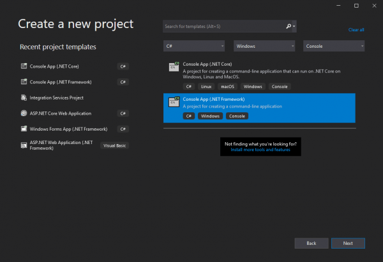Click the Visual Basic tag in recent templates

116,145
